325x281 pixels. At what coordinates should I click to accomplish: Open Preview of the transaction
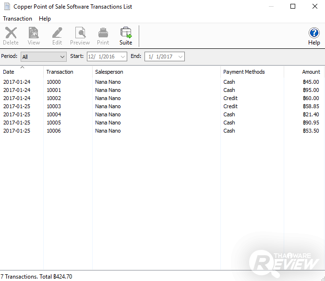tap(80, 36)
